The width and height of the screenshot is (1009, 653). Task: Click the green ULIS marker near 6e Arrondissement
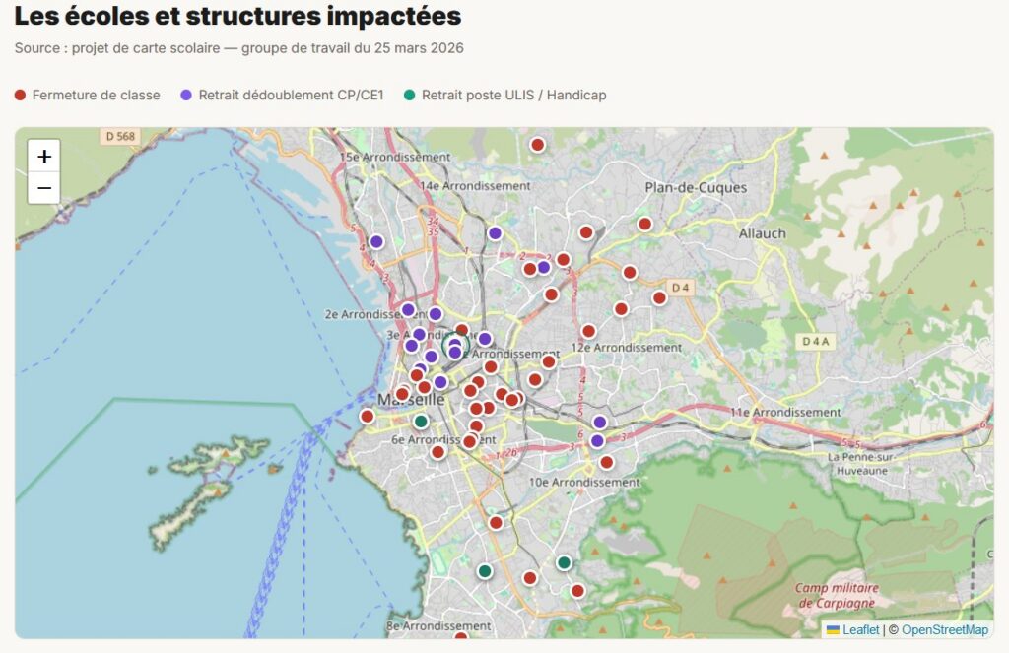click(x=421, y=422)
